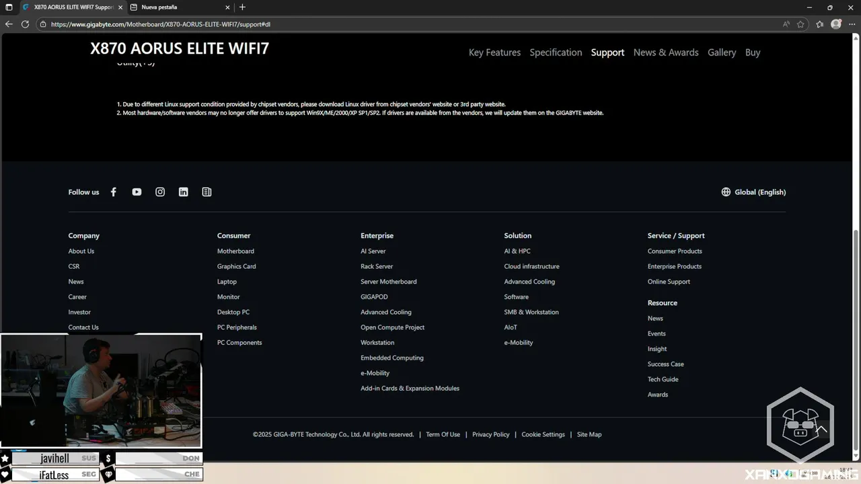Open Gigabyte LinkedIn icon
Viewport: 861px width, 484px height.
tap(183, 192)
